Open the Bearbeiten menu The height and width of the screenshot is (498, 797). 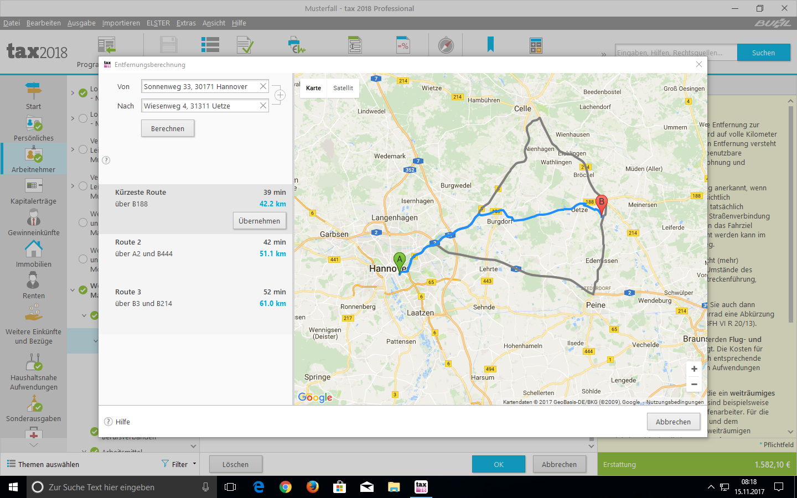point(44,23)
